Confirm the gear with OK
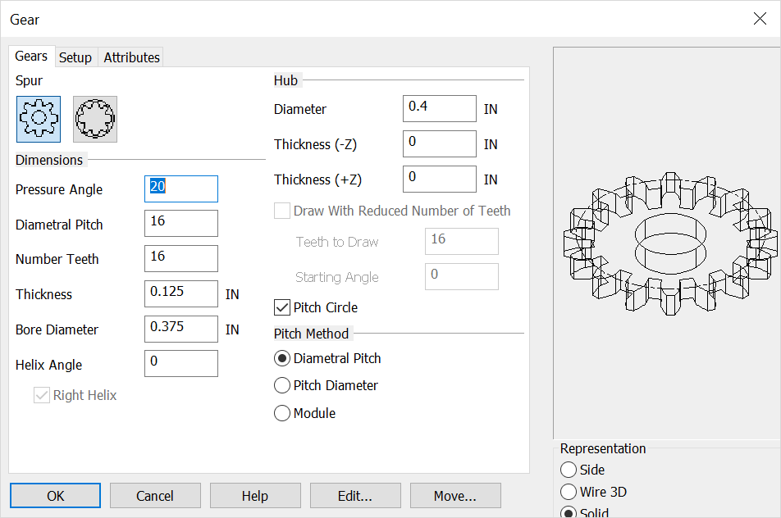 [55, 495]
